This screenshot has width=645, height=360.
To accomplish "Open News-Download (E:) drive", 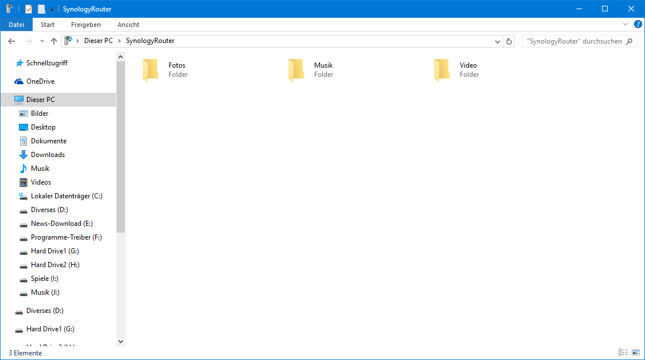I will pos(62,224).
